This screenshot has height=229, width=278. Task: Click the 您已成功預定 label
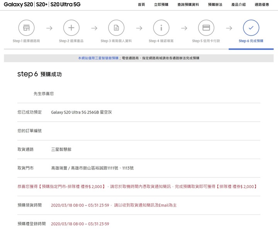pyautogui.click(x=29, y=112)
